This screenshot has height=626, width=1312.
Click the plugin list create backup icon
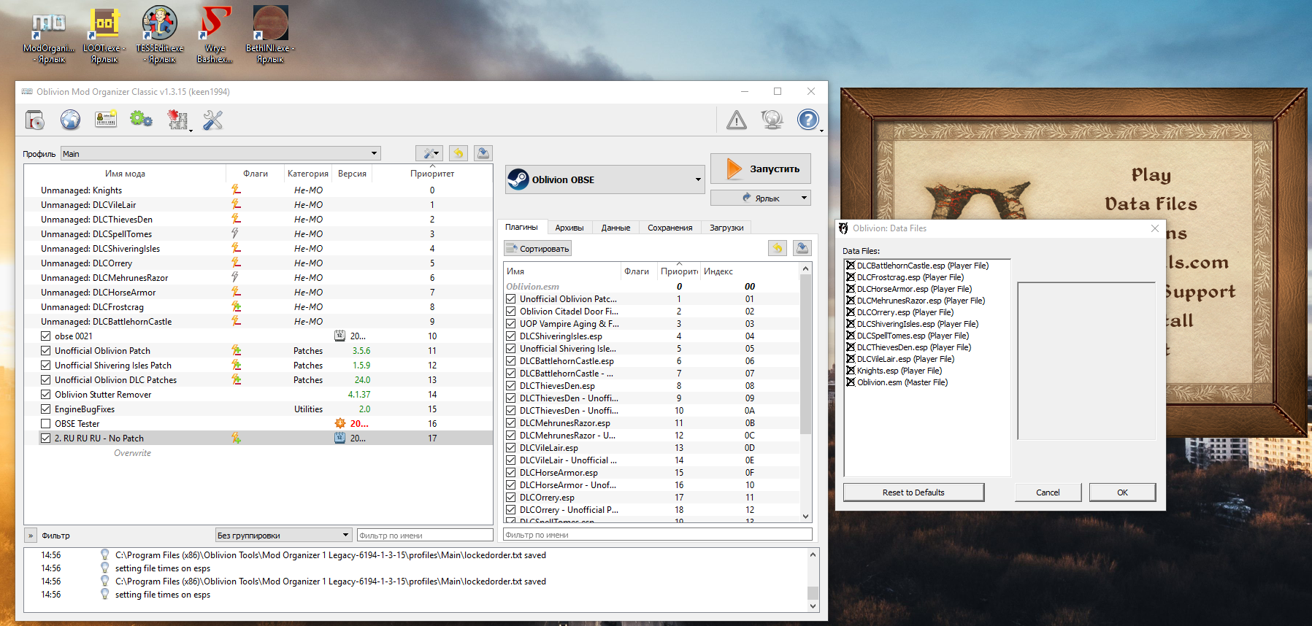tap(802, 248)
